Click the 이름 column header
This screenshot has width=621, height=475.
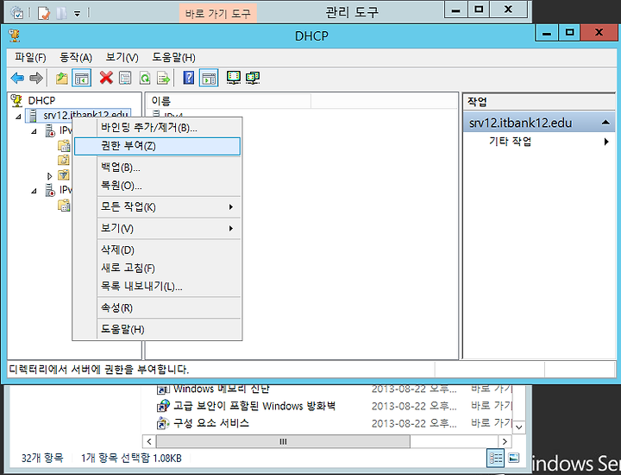[x=229, y=101]
